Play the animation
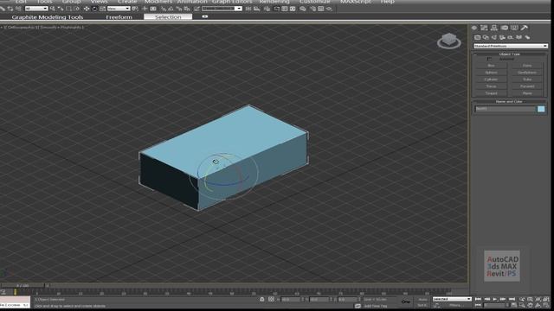554x311 pixels. coord(494,299)
